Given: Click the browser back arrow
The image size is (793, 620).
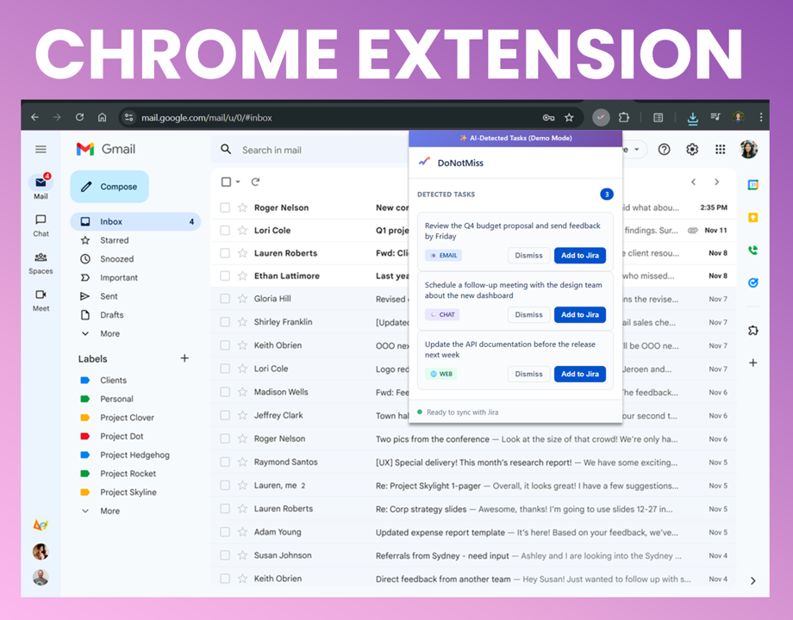Looking at the screenshot, I should [34, 117].
